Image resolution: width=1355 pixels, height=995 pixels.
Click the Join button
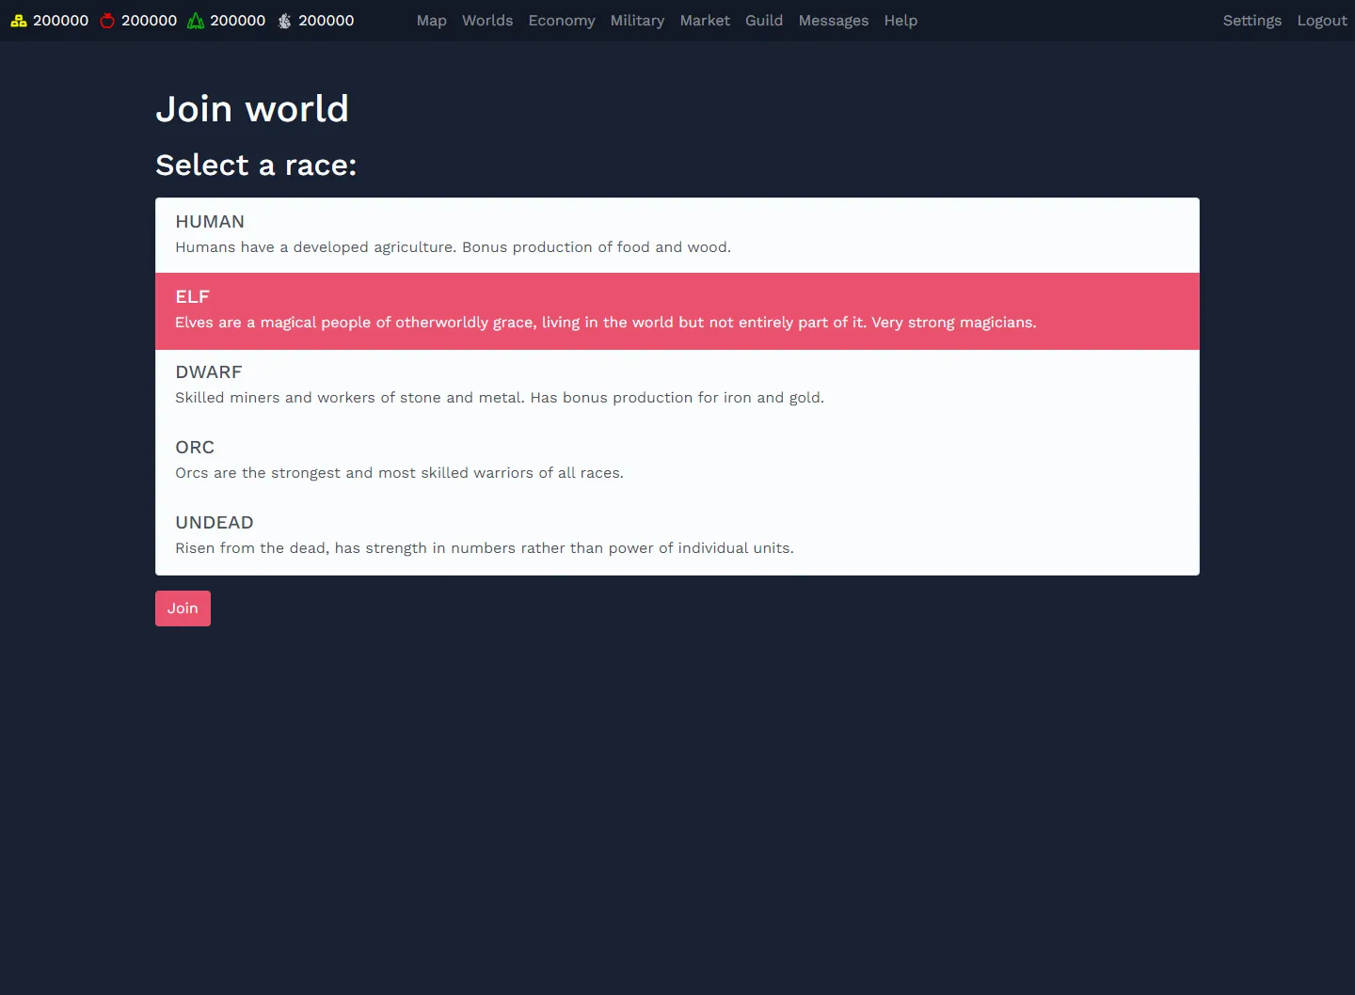pyautogui.click(x=183, y=608)
